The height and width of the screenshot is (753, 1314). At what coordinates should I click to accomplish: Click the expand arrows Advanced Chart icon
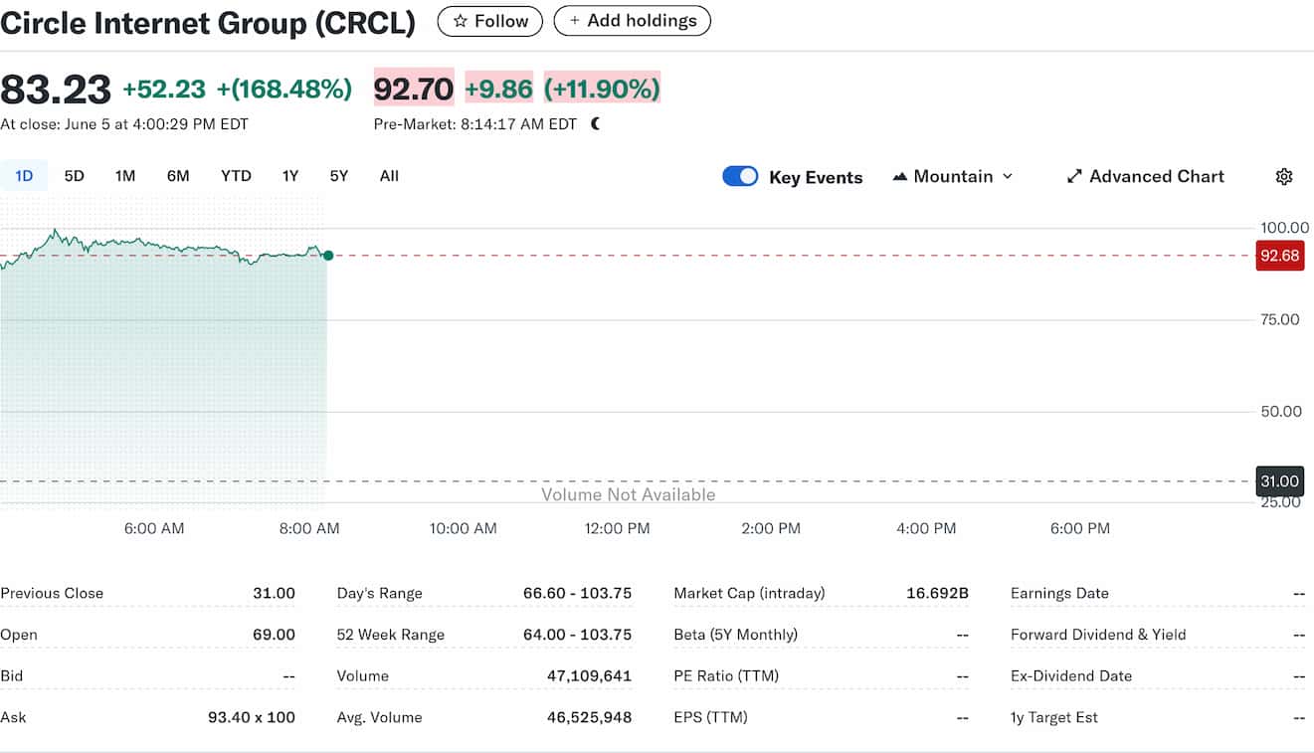(x=1074, y=177)
